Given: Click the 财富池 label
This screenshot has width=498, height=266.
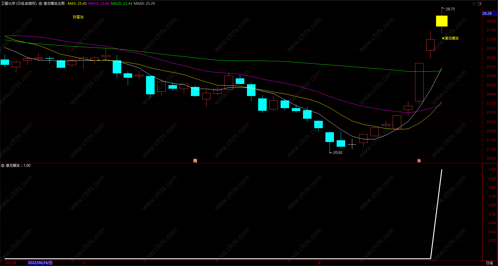Looking at the screenshot, I should (x=78, y=17).
